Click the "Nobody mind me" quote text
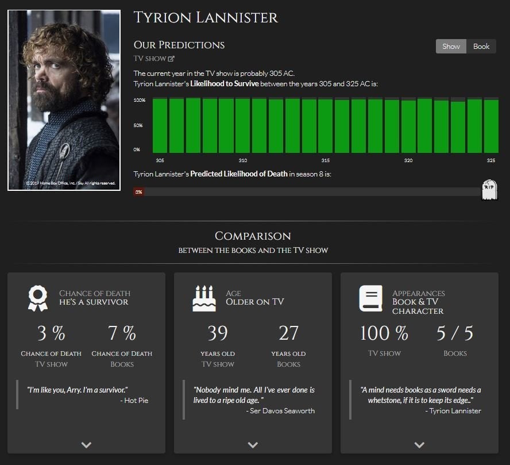 [x=254, y=395]
